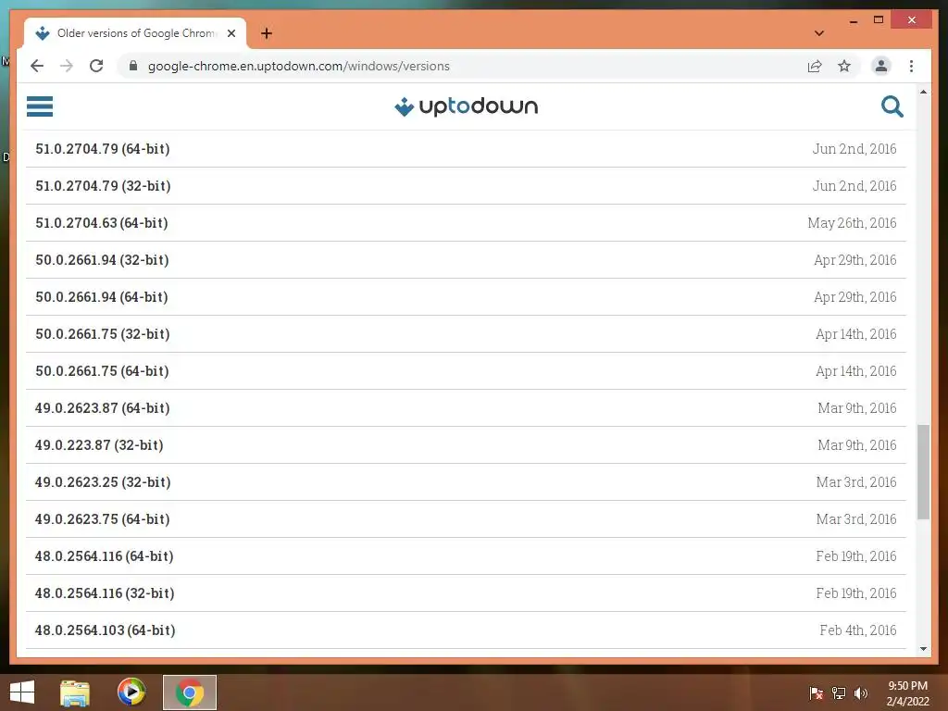
Task: Click the scrollbar down arrow
Action: tap(923, 649)
